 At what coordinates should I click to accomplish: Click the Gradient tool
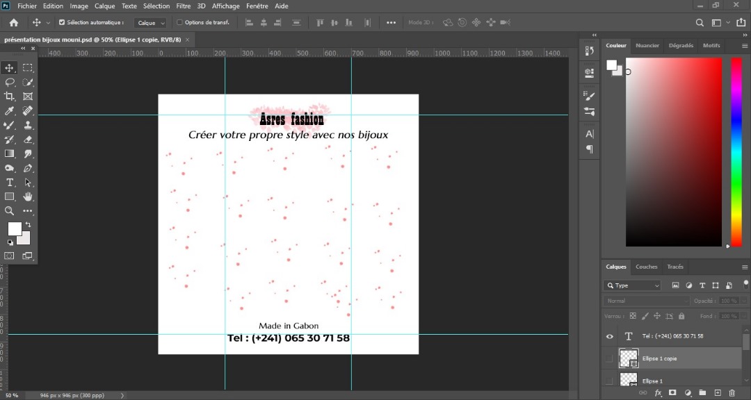click(10, 154)
